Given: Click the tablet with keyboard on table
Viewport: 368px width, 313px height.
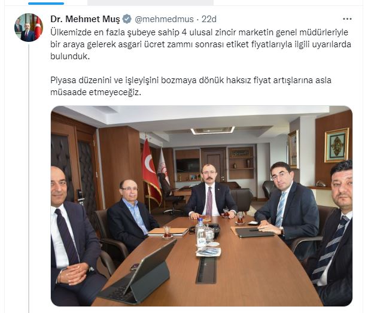Looking at the screenshot, I should pos(139,275).
